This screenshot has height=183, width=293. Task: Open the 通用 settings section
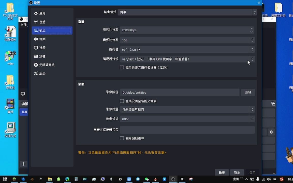[52, 13]
